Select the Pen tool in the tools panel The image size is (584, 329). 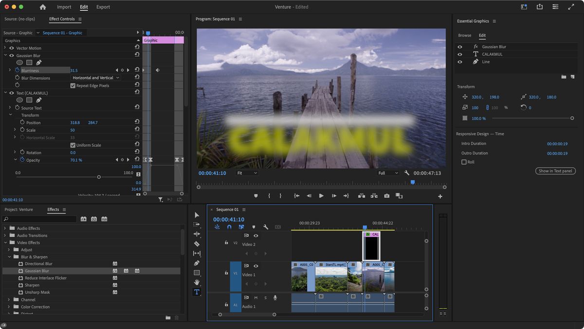(197, 263)
